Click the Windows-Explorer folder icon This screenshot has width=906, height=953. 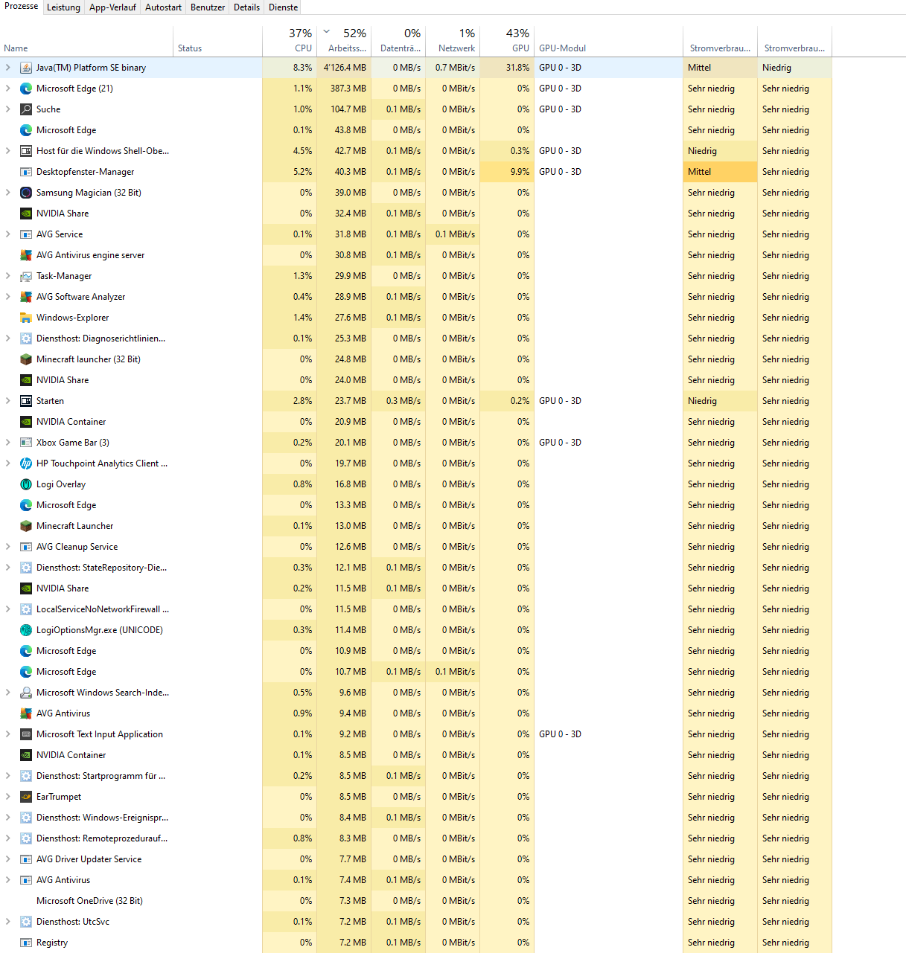[x=26, y=318]
